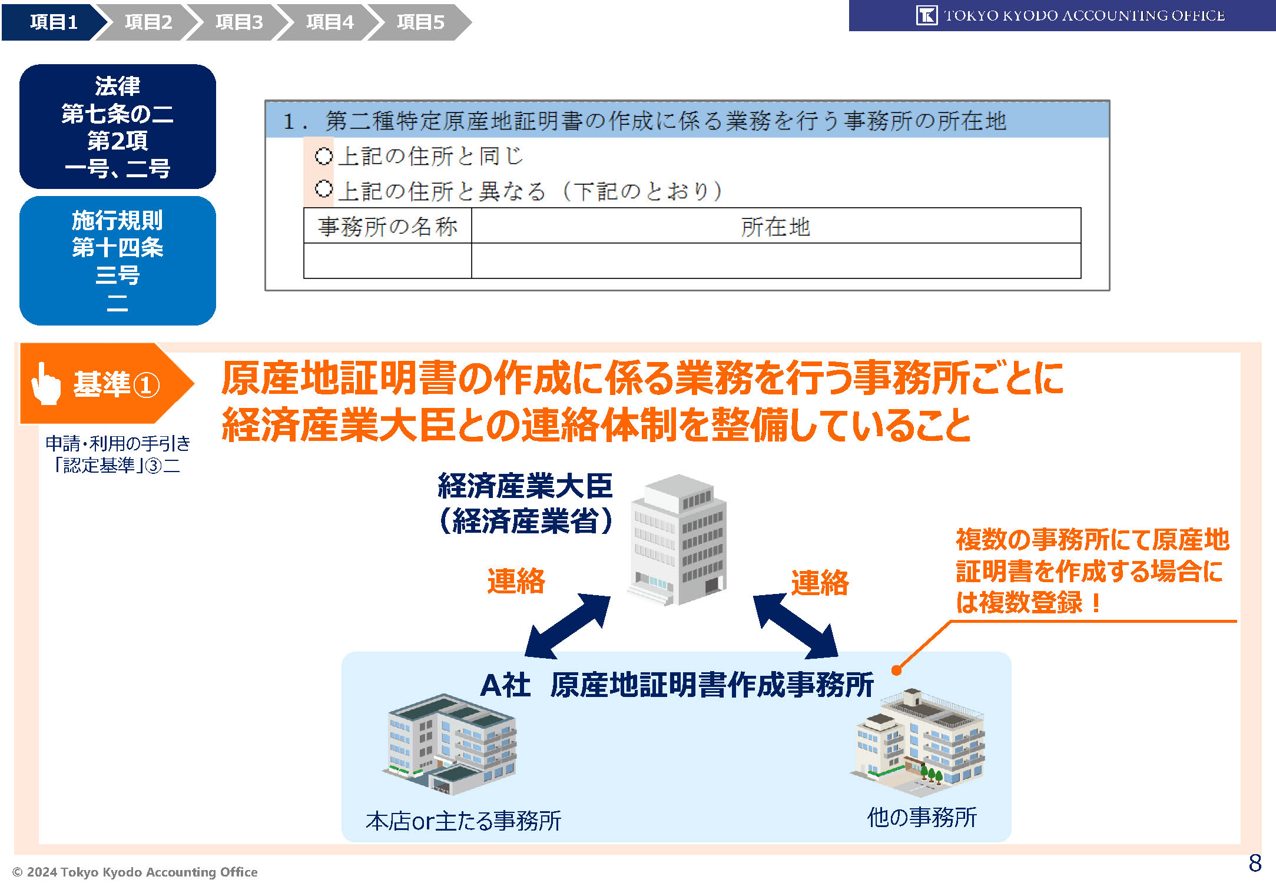Click the dark blue 法律 第七条の二 box

(117, 127)
